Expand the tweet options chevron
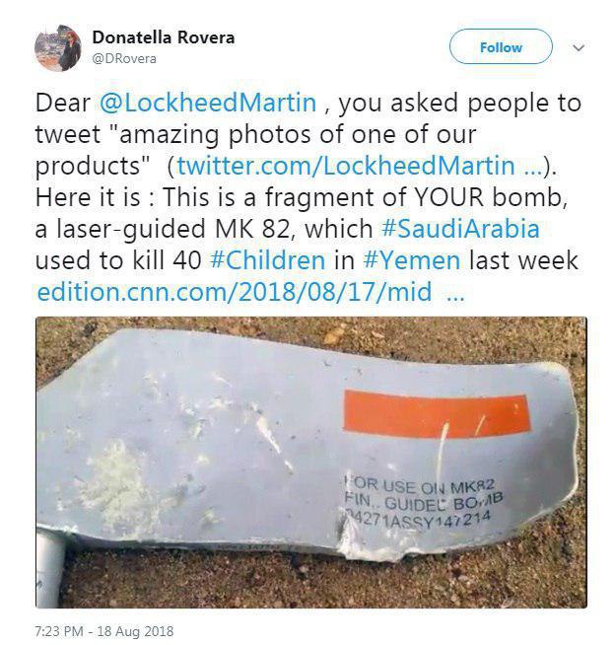 coord(579,48)
